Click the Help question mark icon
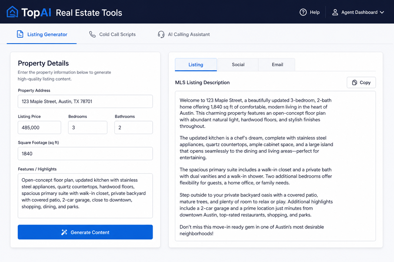The width and height of the screenshot is (394, 262). 303,12
